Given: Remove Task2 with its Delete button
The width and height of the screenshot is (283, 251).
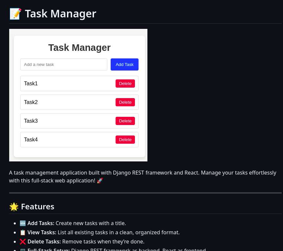Looking at the screenshot, I should tap(125, 102).
